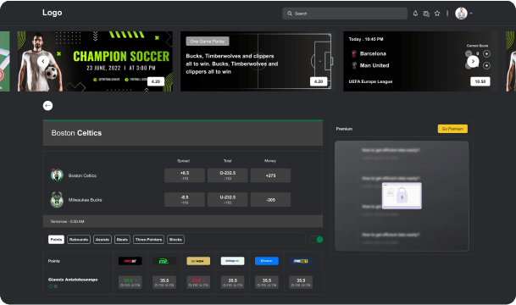Toggle the green switch beside stat tabs

(316, 240)
